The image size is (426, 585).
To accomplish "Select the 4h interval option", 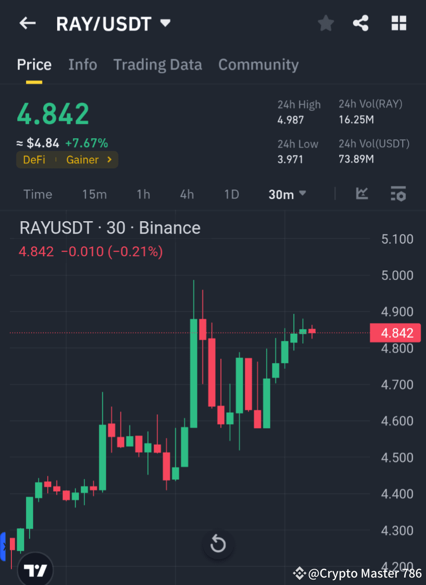I will [187, 194].
